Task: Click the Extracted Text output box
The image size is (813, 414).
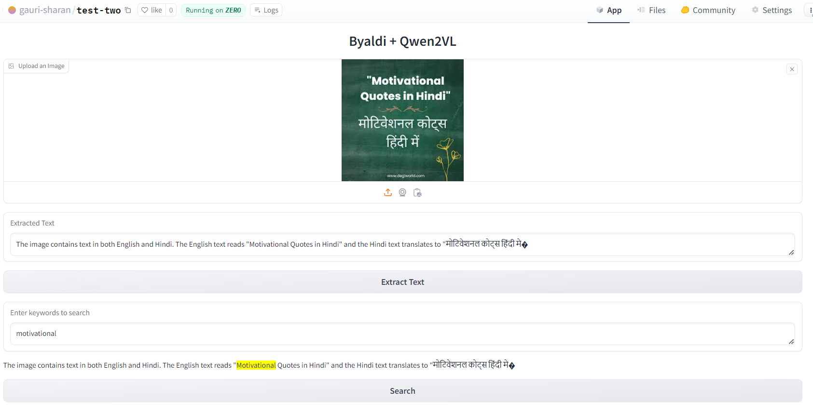Action: (x=402, y=244)
